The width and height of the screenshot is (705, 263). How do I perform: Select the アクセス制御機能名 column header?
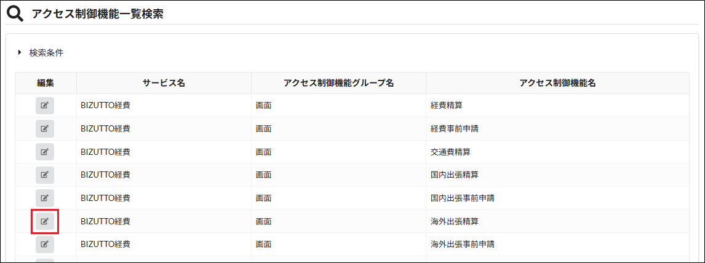pos(557,83)
